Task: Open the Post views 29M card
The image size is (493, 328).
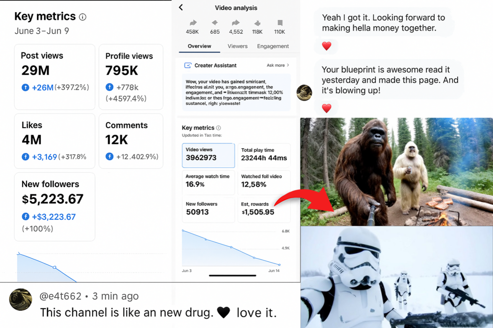Action: [x=55, y=77]
